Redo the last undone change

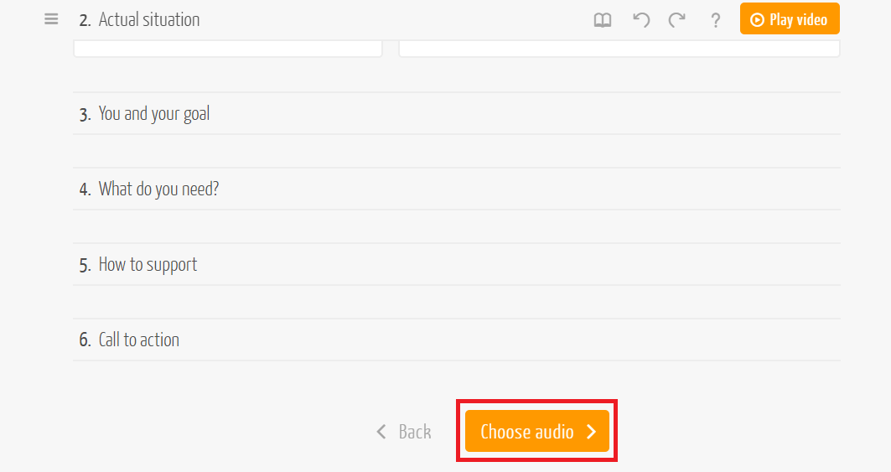676,20
